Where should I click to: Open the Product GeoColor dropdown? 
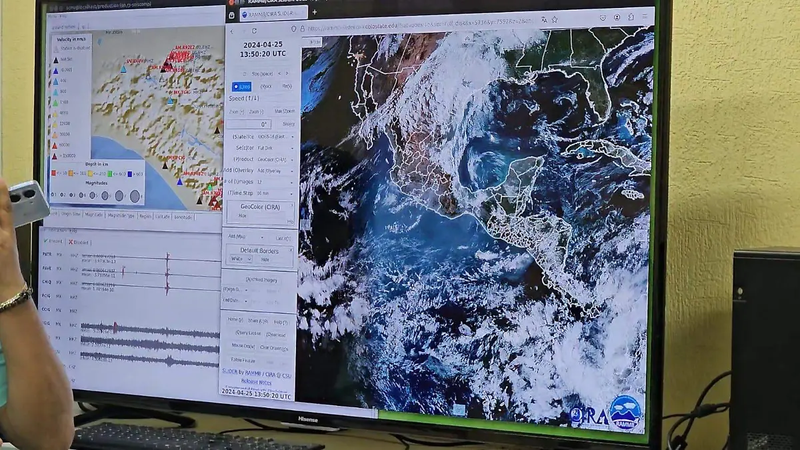[x=275, y=159]
